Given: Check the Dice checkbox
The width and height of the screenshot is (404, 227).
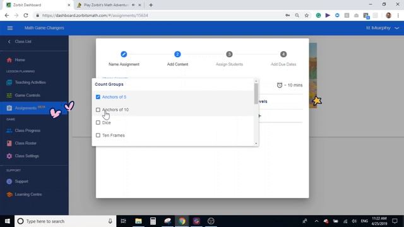Looking at the screenshot, I should 98,122.
